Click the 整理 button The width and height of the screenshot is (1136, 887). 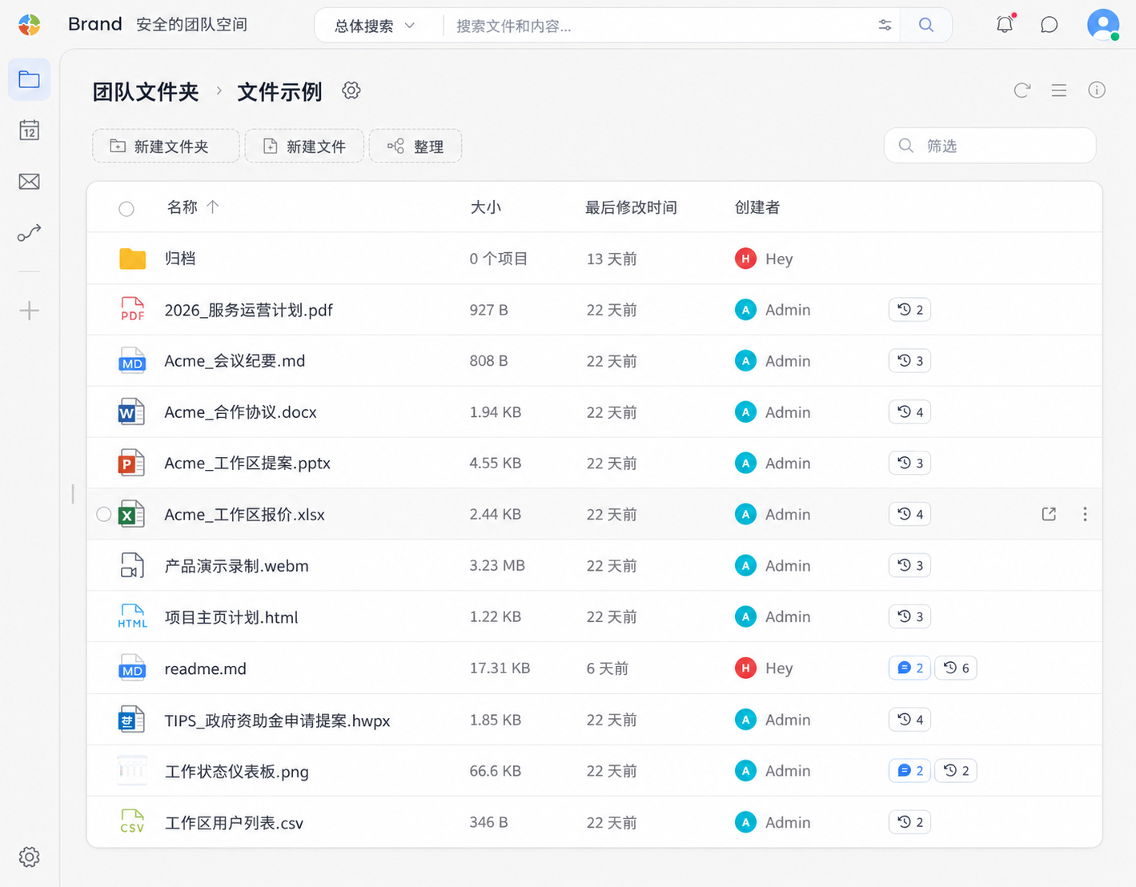coord(415,146)
